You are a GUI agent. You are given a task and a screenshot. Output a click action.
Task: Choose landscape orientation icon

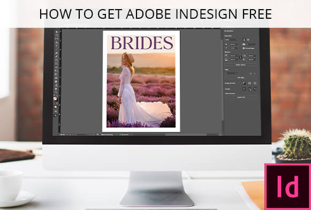(x=248, y=40)
